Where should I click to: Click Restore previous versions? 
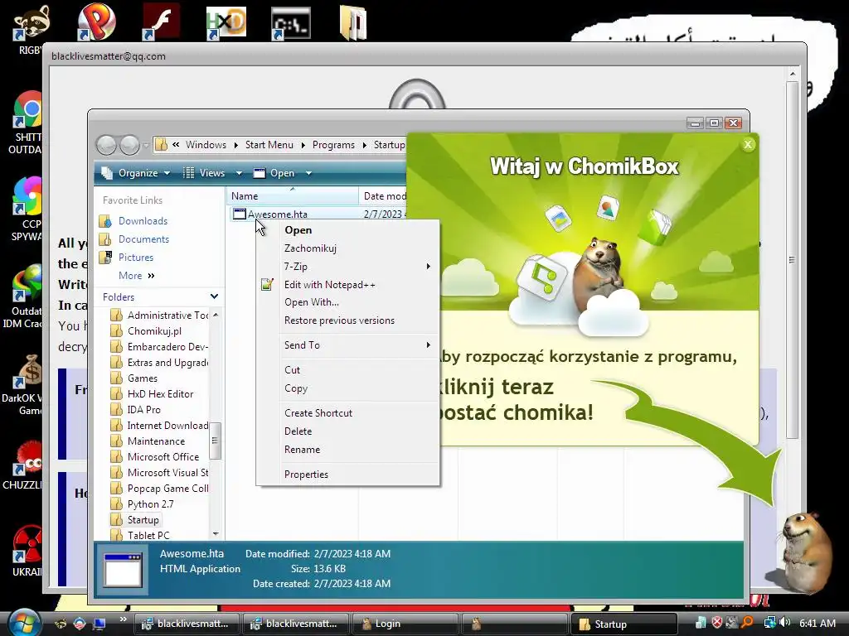point(347,320)
